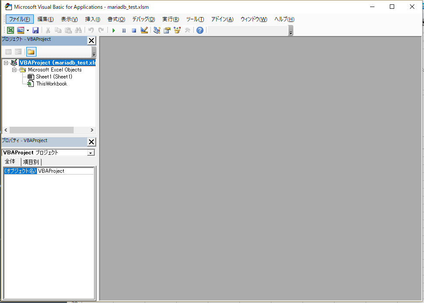This screenshot has height=303, width=424.
Task: Open the Object Browser icon
Action: point(177,30)
